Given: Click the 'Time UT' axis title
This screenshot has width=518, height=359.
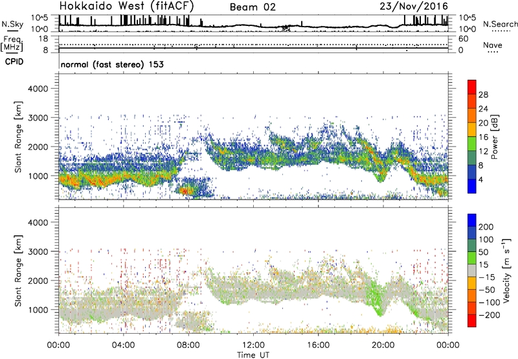Looking at the screenshot, I should 253,355.
